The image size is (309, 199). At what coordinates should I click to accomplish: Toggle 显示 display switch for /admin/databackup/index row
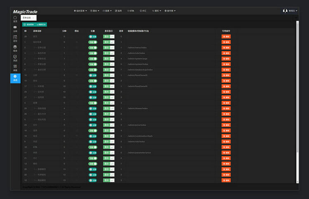click(x=109, y=70)
